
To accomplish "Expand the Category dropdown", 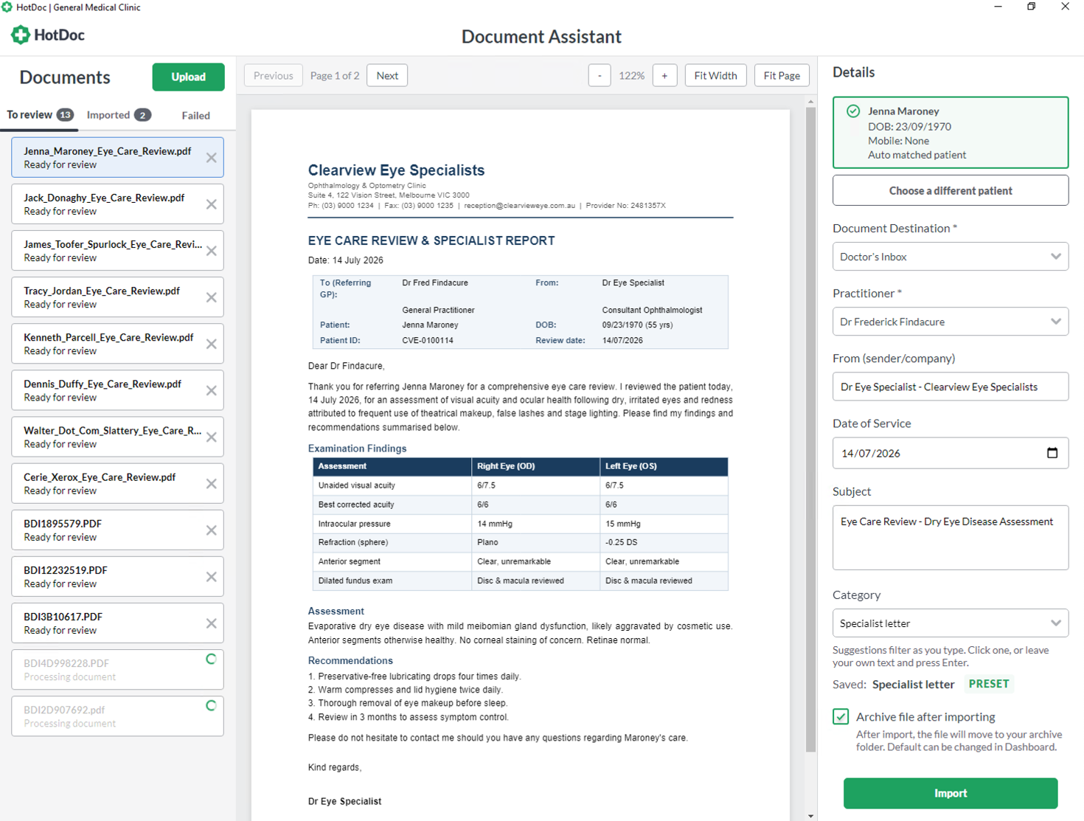I will coord(951,623).
